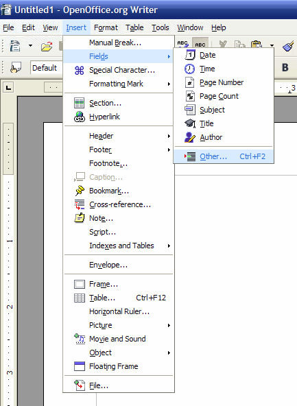Click the Cut scissors icon
The image size is (297, 406).
pos(222,44)
